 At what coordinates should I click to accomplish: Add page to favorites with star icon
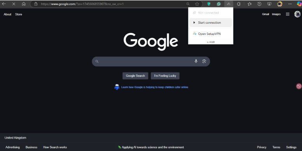point(197,4)
